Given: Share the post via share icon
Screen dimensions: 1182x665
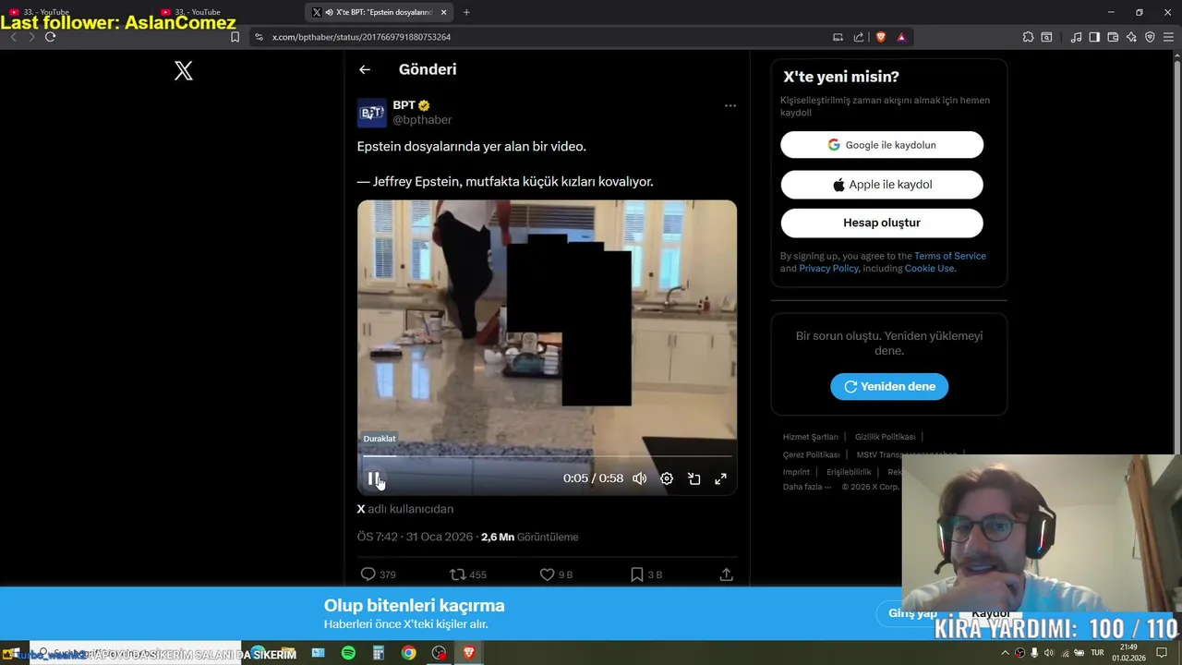Looking at the screenshot, I should (727, 574).
